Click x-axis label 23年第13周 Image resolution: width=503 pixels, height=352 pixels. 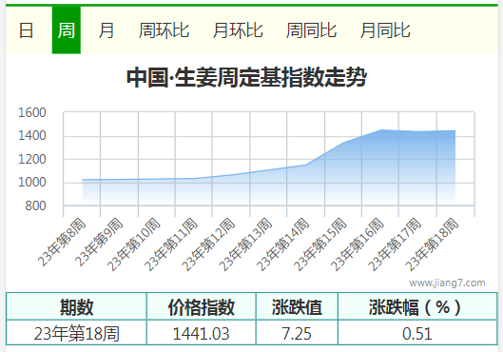(245, 244)
